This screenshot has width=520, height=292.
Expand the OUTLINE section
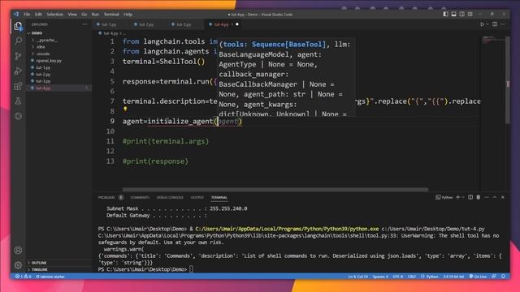tap(39, 263)
